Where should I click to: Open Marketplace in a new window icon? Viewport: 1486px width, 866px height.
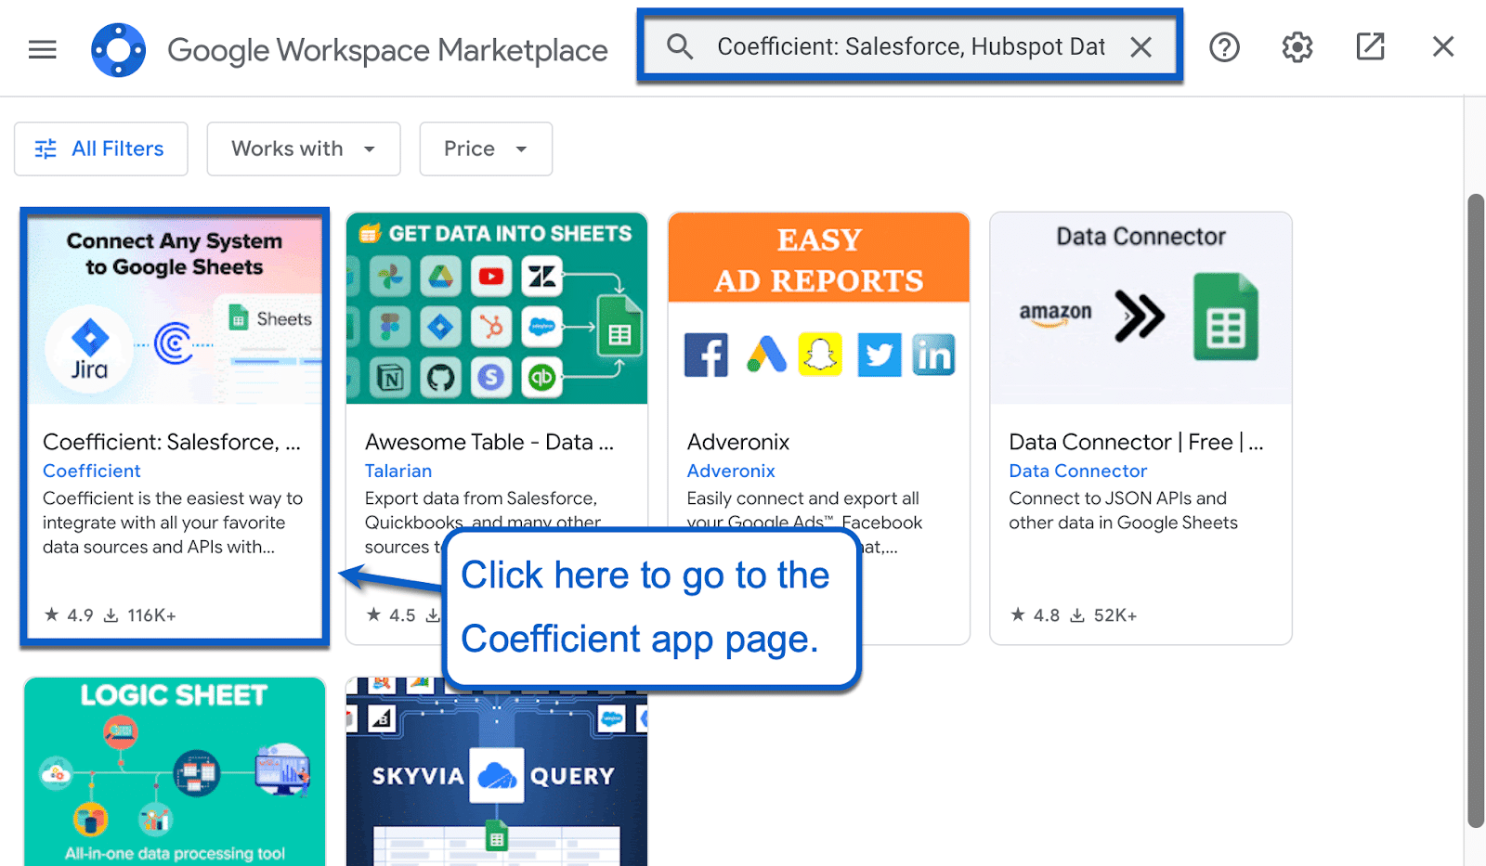[1370, 46]
